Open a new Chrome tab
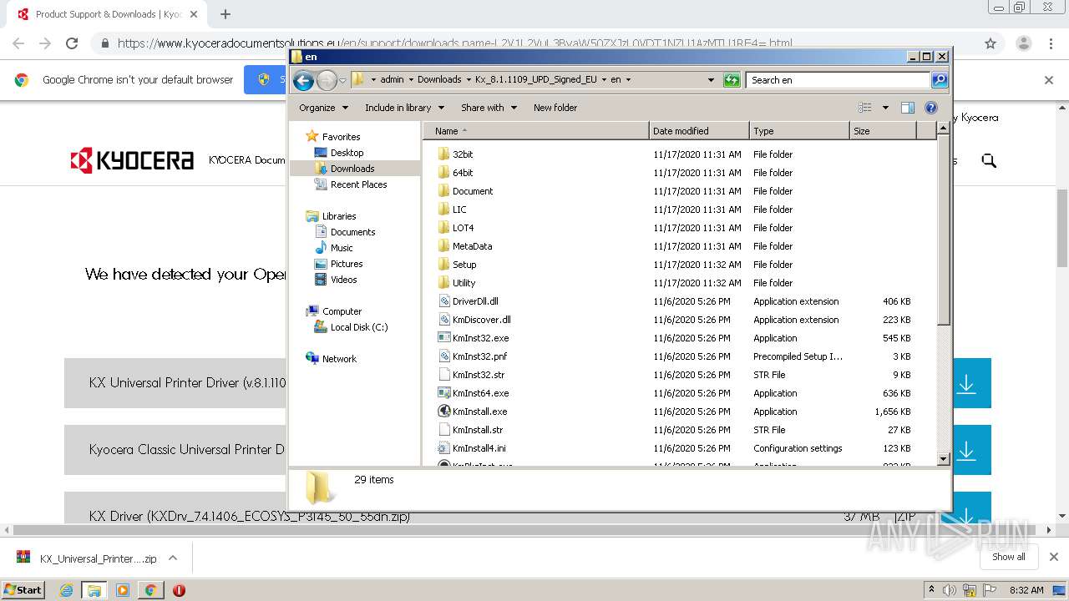This screenshot has width=1069, height=601. (x=225, y=14)
